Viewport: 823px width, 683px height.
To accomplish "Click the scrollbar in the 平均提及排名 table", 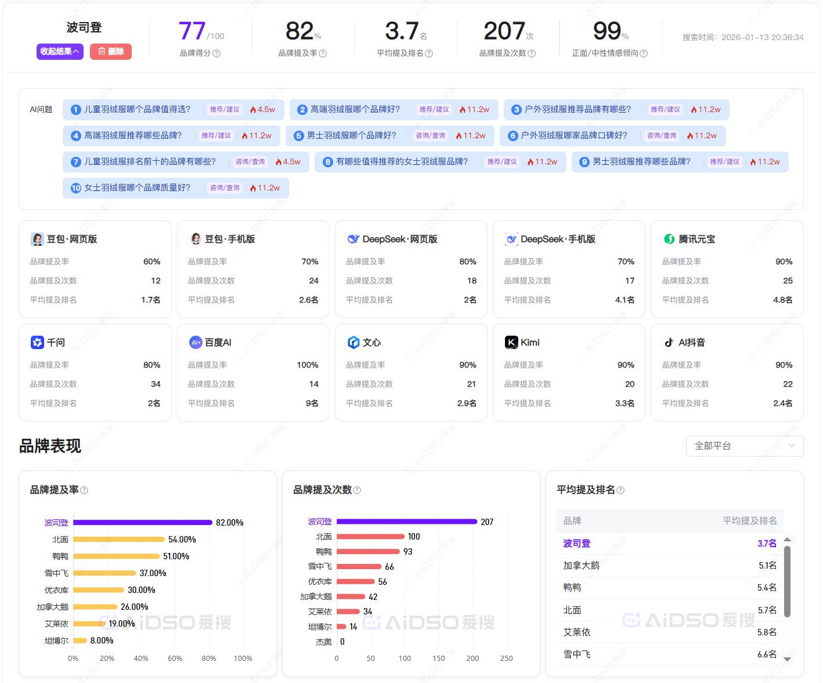I will point(787,581).
